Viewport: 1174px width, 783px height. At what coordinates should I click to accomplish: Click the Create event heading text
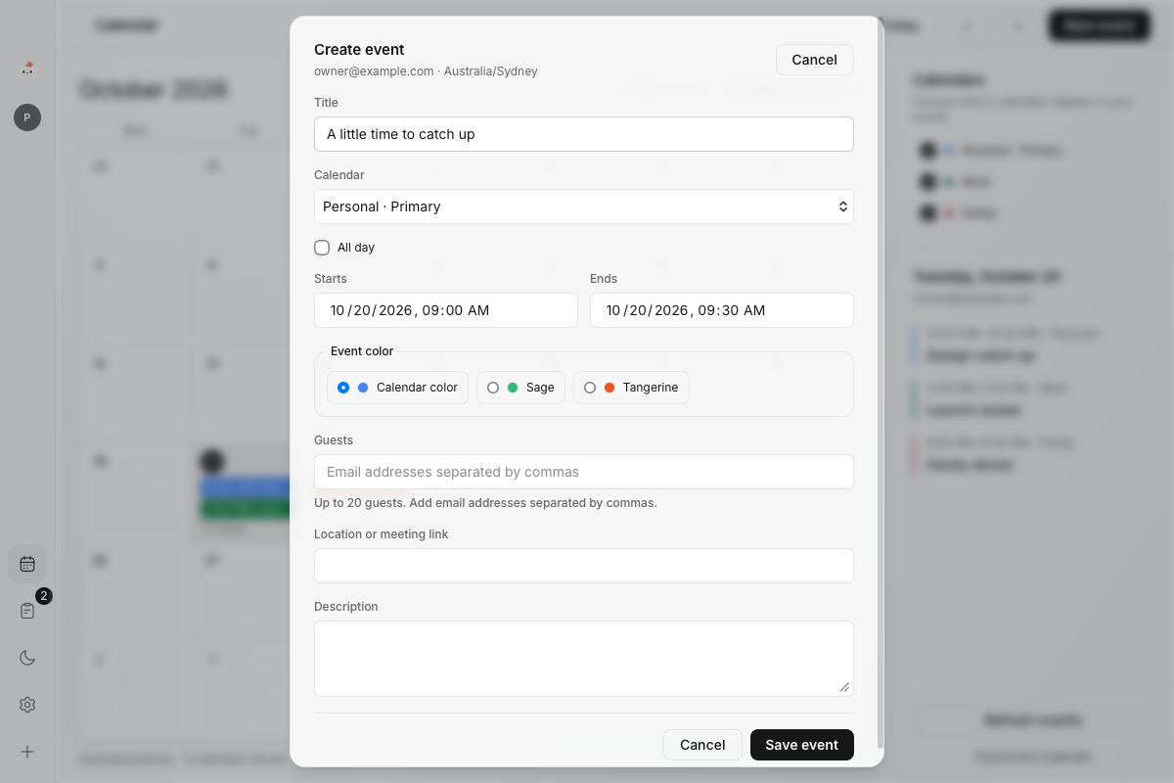359,50
